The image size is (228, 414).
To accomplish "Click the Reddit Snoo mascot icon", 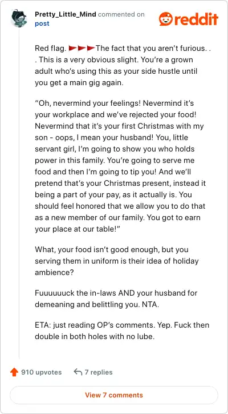I will 166,19.
